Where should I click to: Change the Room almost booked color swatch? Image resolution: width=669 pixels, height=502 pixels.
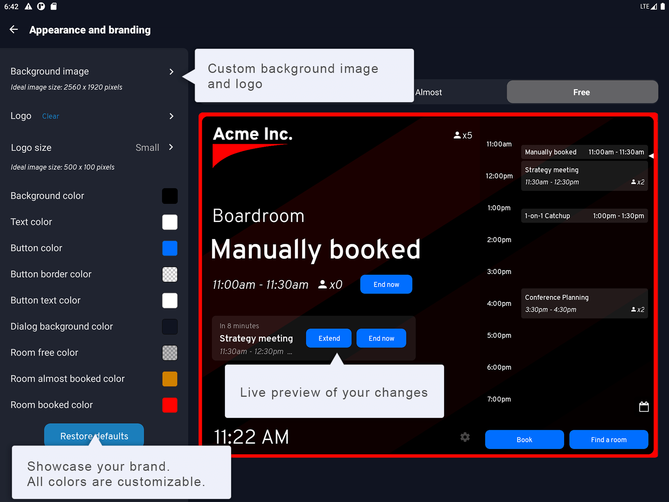(170, 379)
